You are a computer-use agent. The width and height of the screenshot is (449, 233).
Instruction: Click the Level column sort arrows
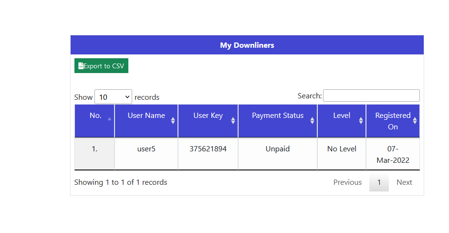click(361, 121)
